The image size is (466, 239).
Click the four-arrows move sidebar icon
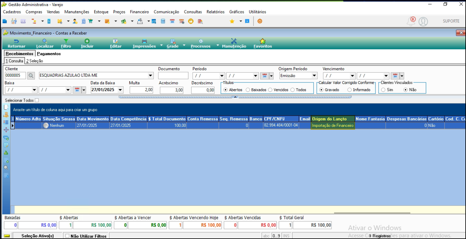[6, 130]
